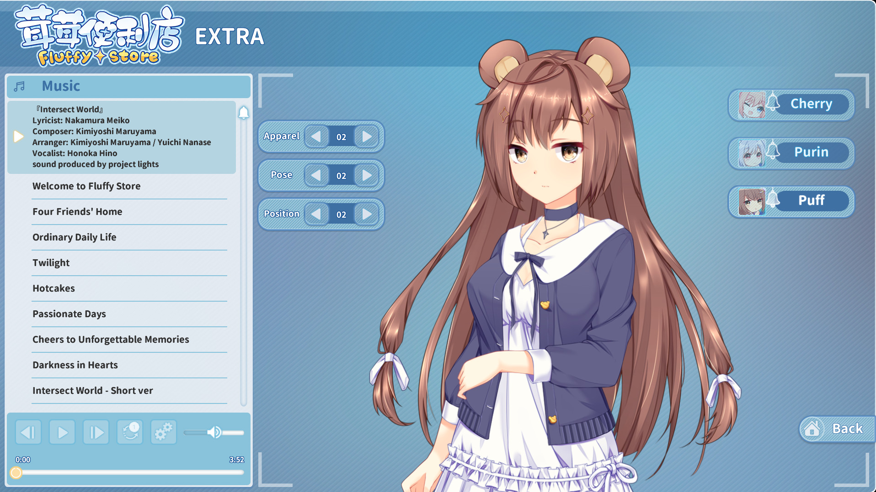This screenshot has height=492, width=876.
Task: Decrease Apparel number with left arrow
Action: tap(316, 136)
